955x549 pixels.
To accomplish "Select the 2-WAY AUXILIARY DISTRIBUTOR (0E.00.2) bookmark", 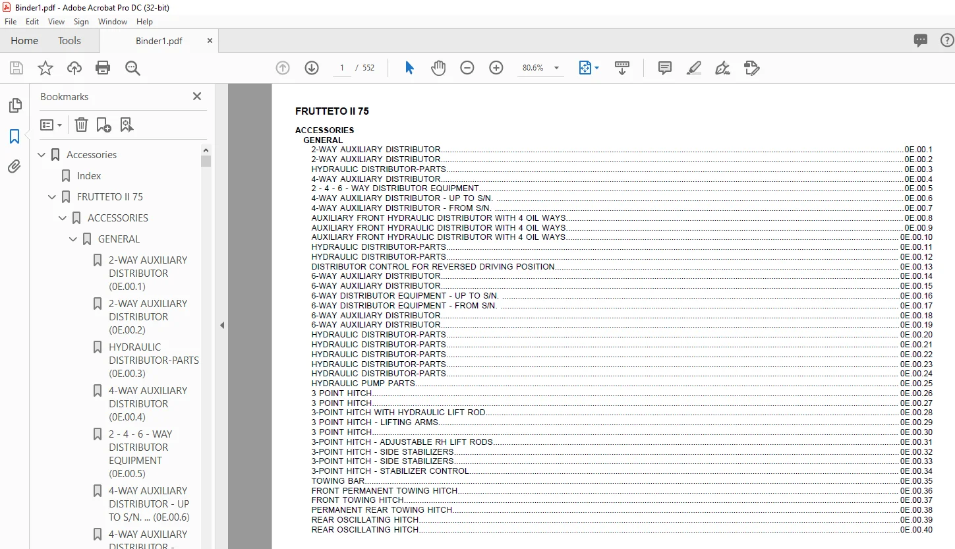I will (x=148, y=317).
